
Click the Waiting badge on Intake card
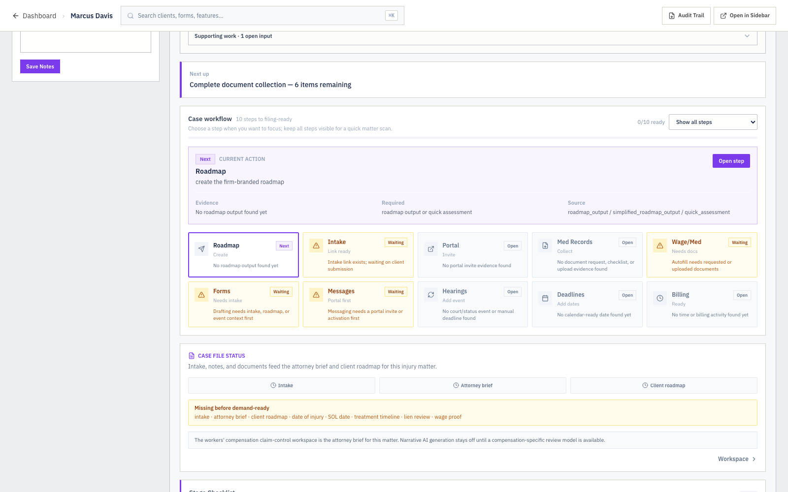click(396, 243)
